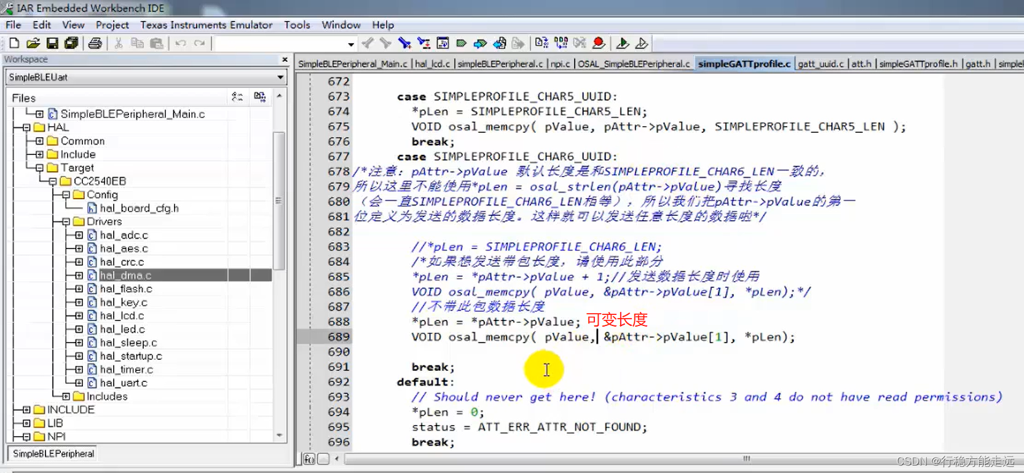
Task: Switch to the simpleBLEPeripheral.c editor tab
Action: [500, 64]
